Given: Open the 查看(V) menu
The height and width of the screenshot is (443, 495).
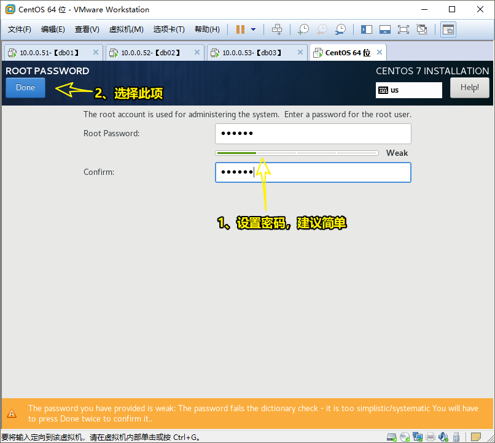Looking at the screenshot, I should 87,29.
